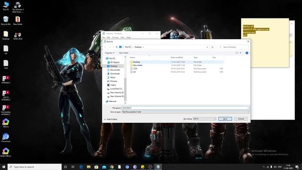Select the 1234 text file desktop icon
The width and height of the screenshot is (302, 170).
(x=6, y=65)
